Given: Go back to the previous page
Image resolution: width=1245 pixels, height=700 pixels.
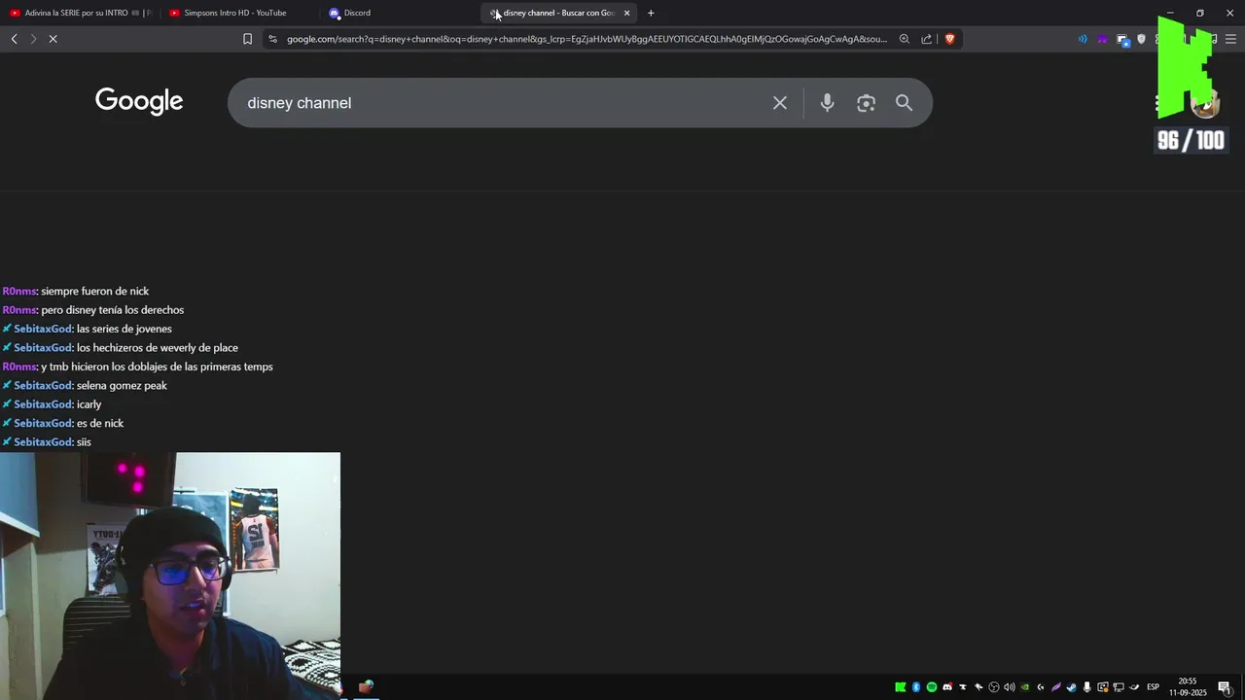Looking at the screenshot, I should 14,39.
